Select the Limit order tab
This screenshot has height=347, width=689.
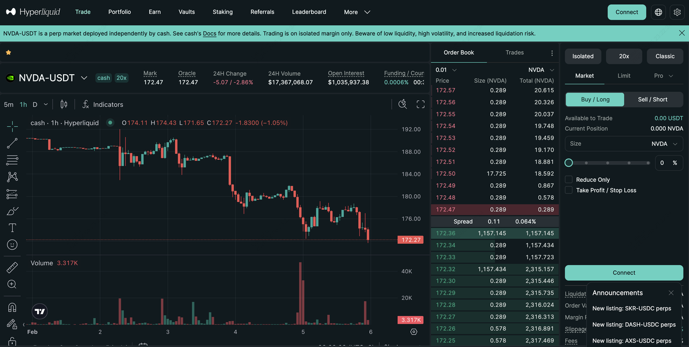coord(624,75)
